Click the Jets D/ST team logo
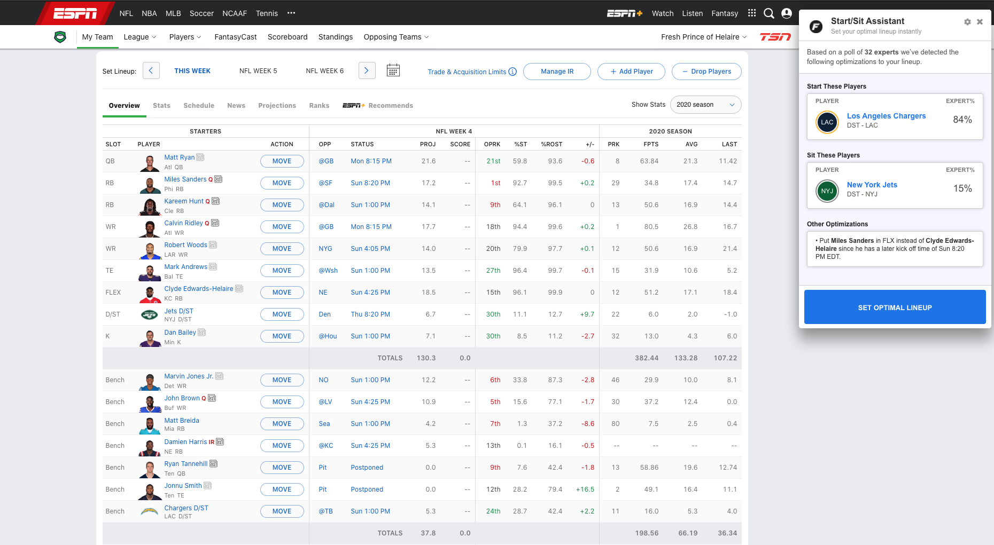Screen dimensions: 994x545 (x=150, y=315)
